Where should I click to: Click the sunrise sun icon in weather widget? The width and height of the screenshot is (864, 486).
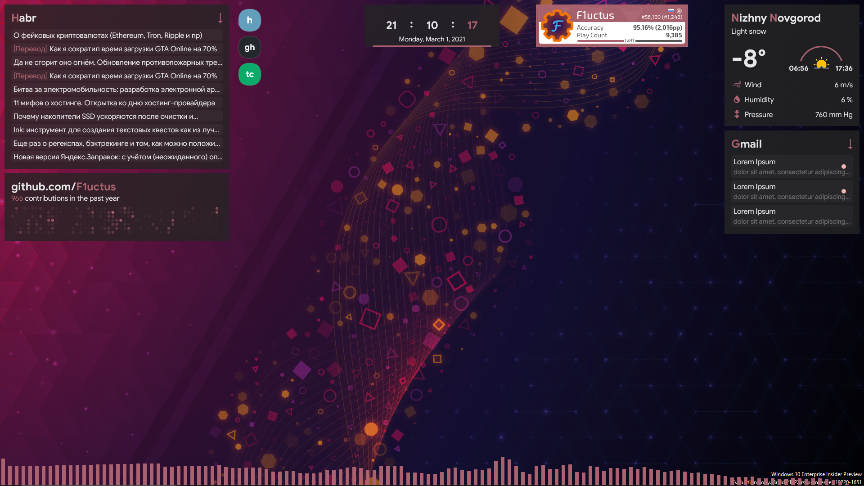click(x=821, y=63)
